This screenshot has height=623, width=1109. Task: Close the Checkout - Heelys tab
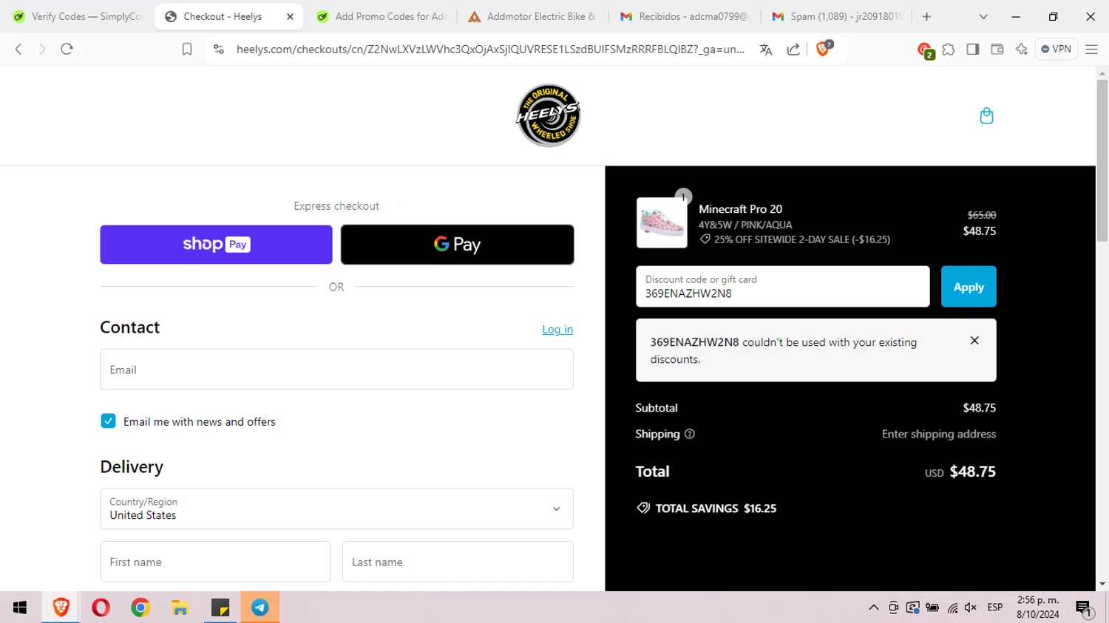(x=290, y=16)
